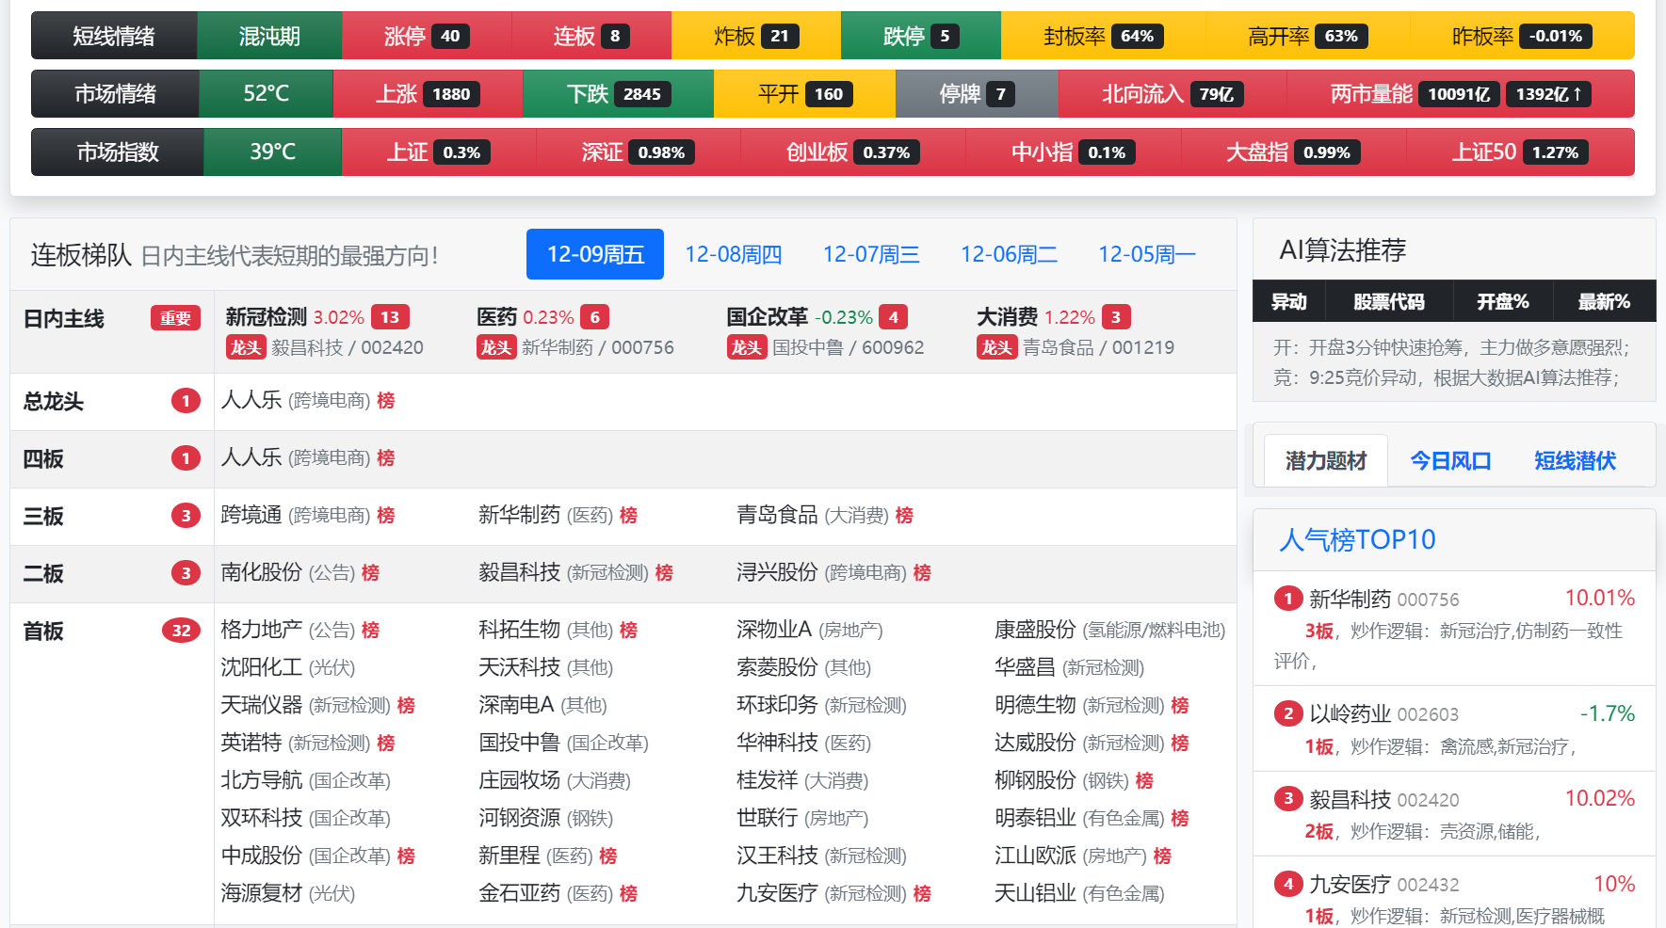Click the 首板 count circle 32
Viewport: 1666px width, 928px height.
tap(181, 631)
